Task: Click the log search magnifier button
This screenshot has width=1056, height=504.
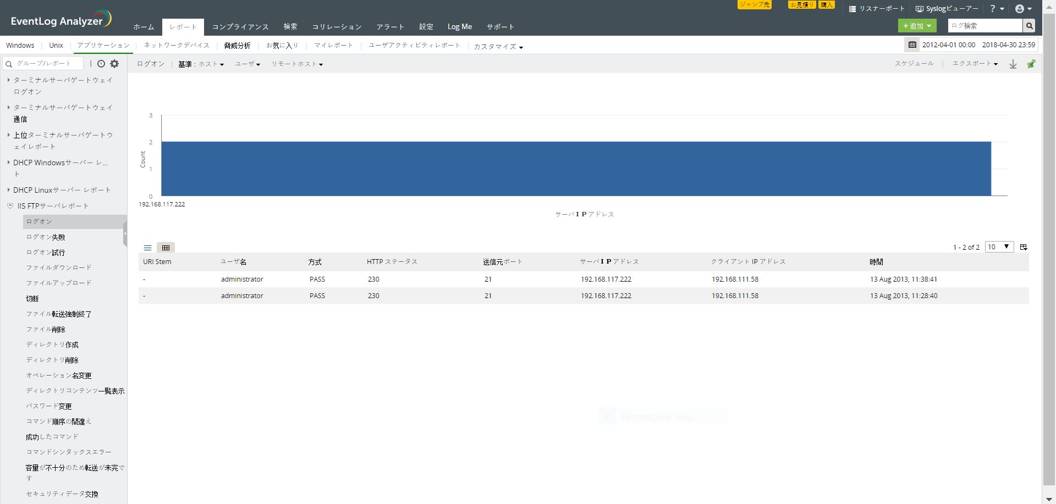Action: coord(1029,26)
